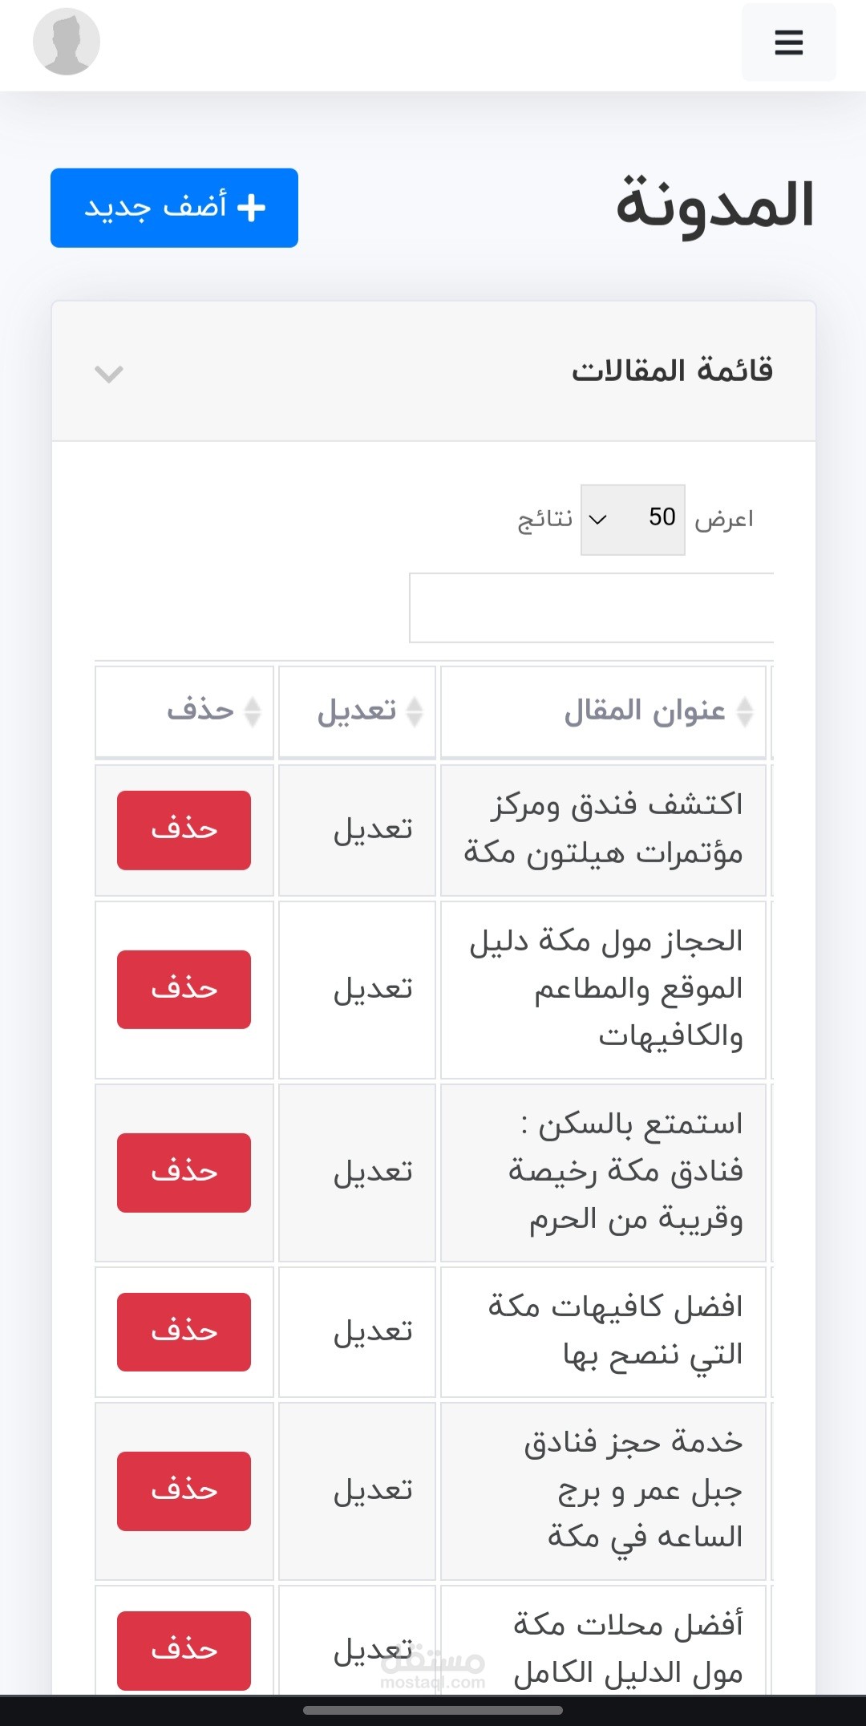The image size is (866, 1726).
Task: Delete the هيلتون مكة hotel article
Action: pos(184,830)
